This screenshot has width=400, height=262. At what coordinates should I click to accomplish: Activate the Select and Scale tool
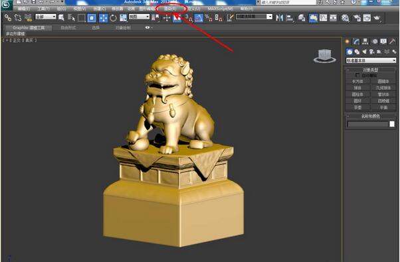(x=123, y=18)
